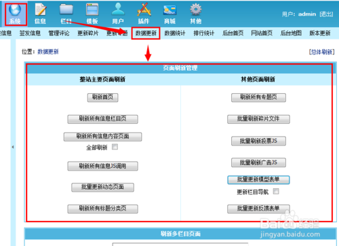Open 数据更新 menu item
339x246 pixels.
click(146, 33)
